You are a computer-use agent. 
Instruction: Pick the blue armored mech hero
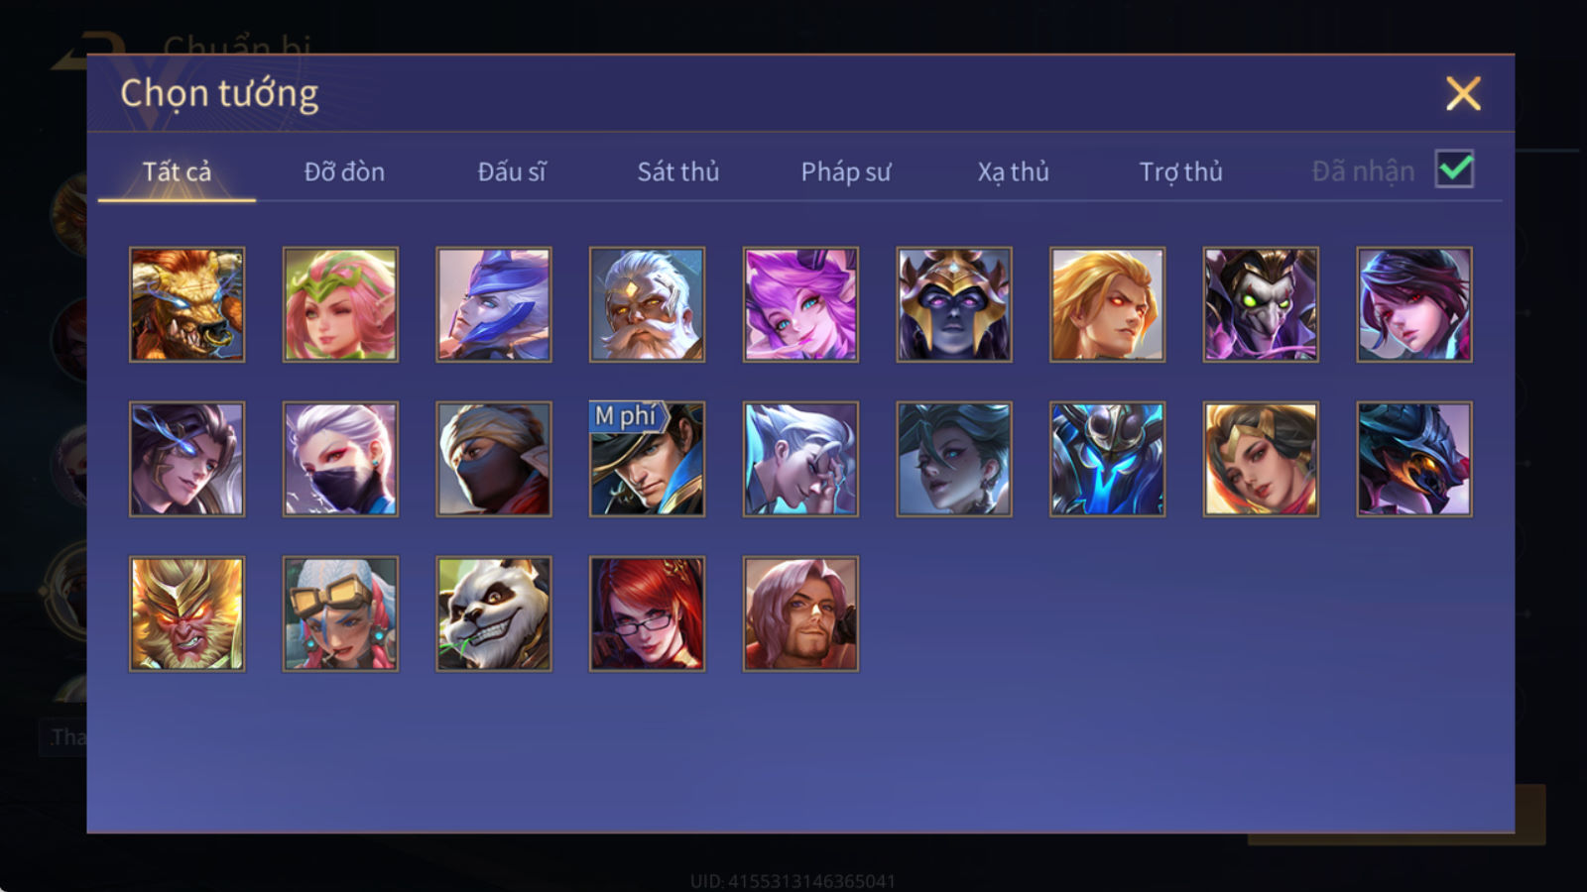[1107, 459]
